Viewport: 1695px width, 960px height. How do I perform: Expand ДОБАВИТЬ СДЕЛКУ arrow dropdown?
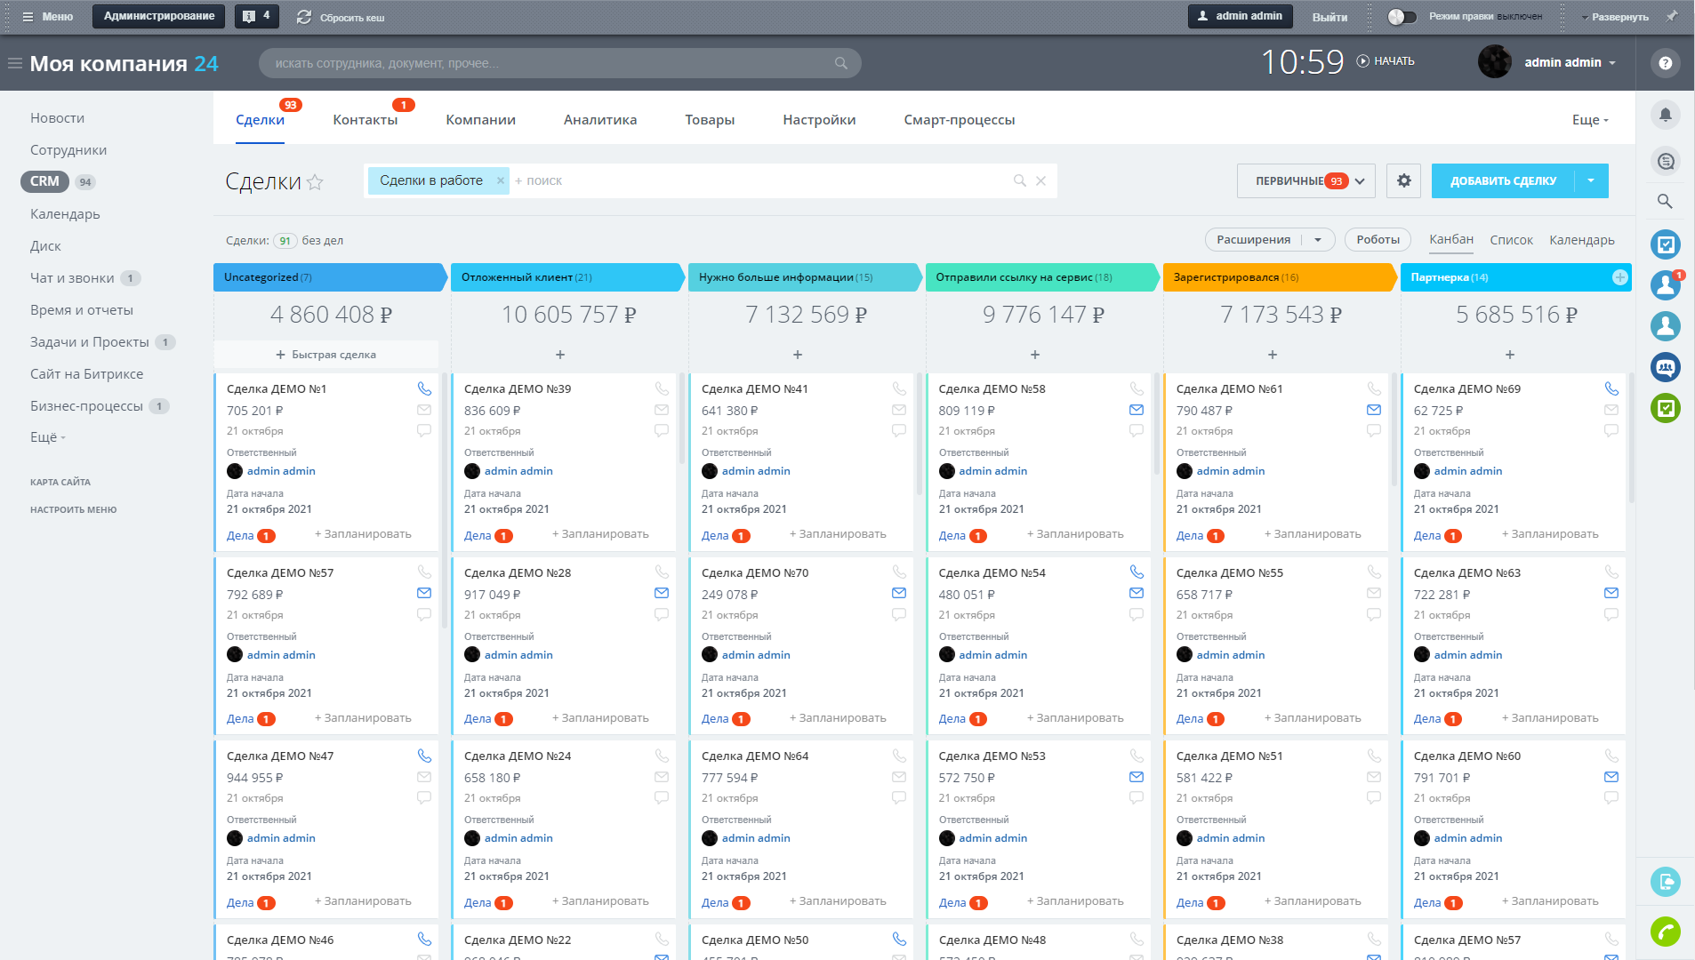click(1591, 181)
